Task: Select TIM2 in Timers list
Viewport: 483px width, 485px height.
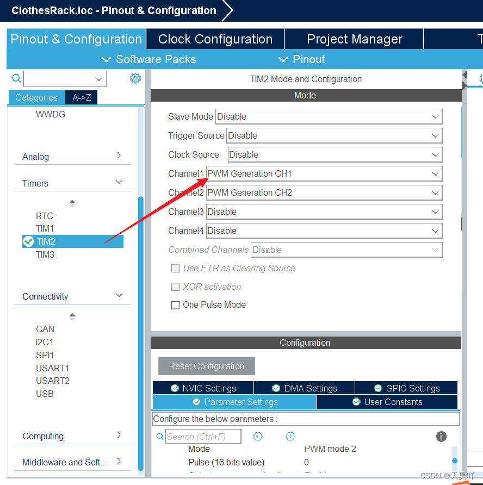Action: 73,241
